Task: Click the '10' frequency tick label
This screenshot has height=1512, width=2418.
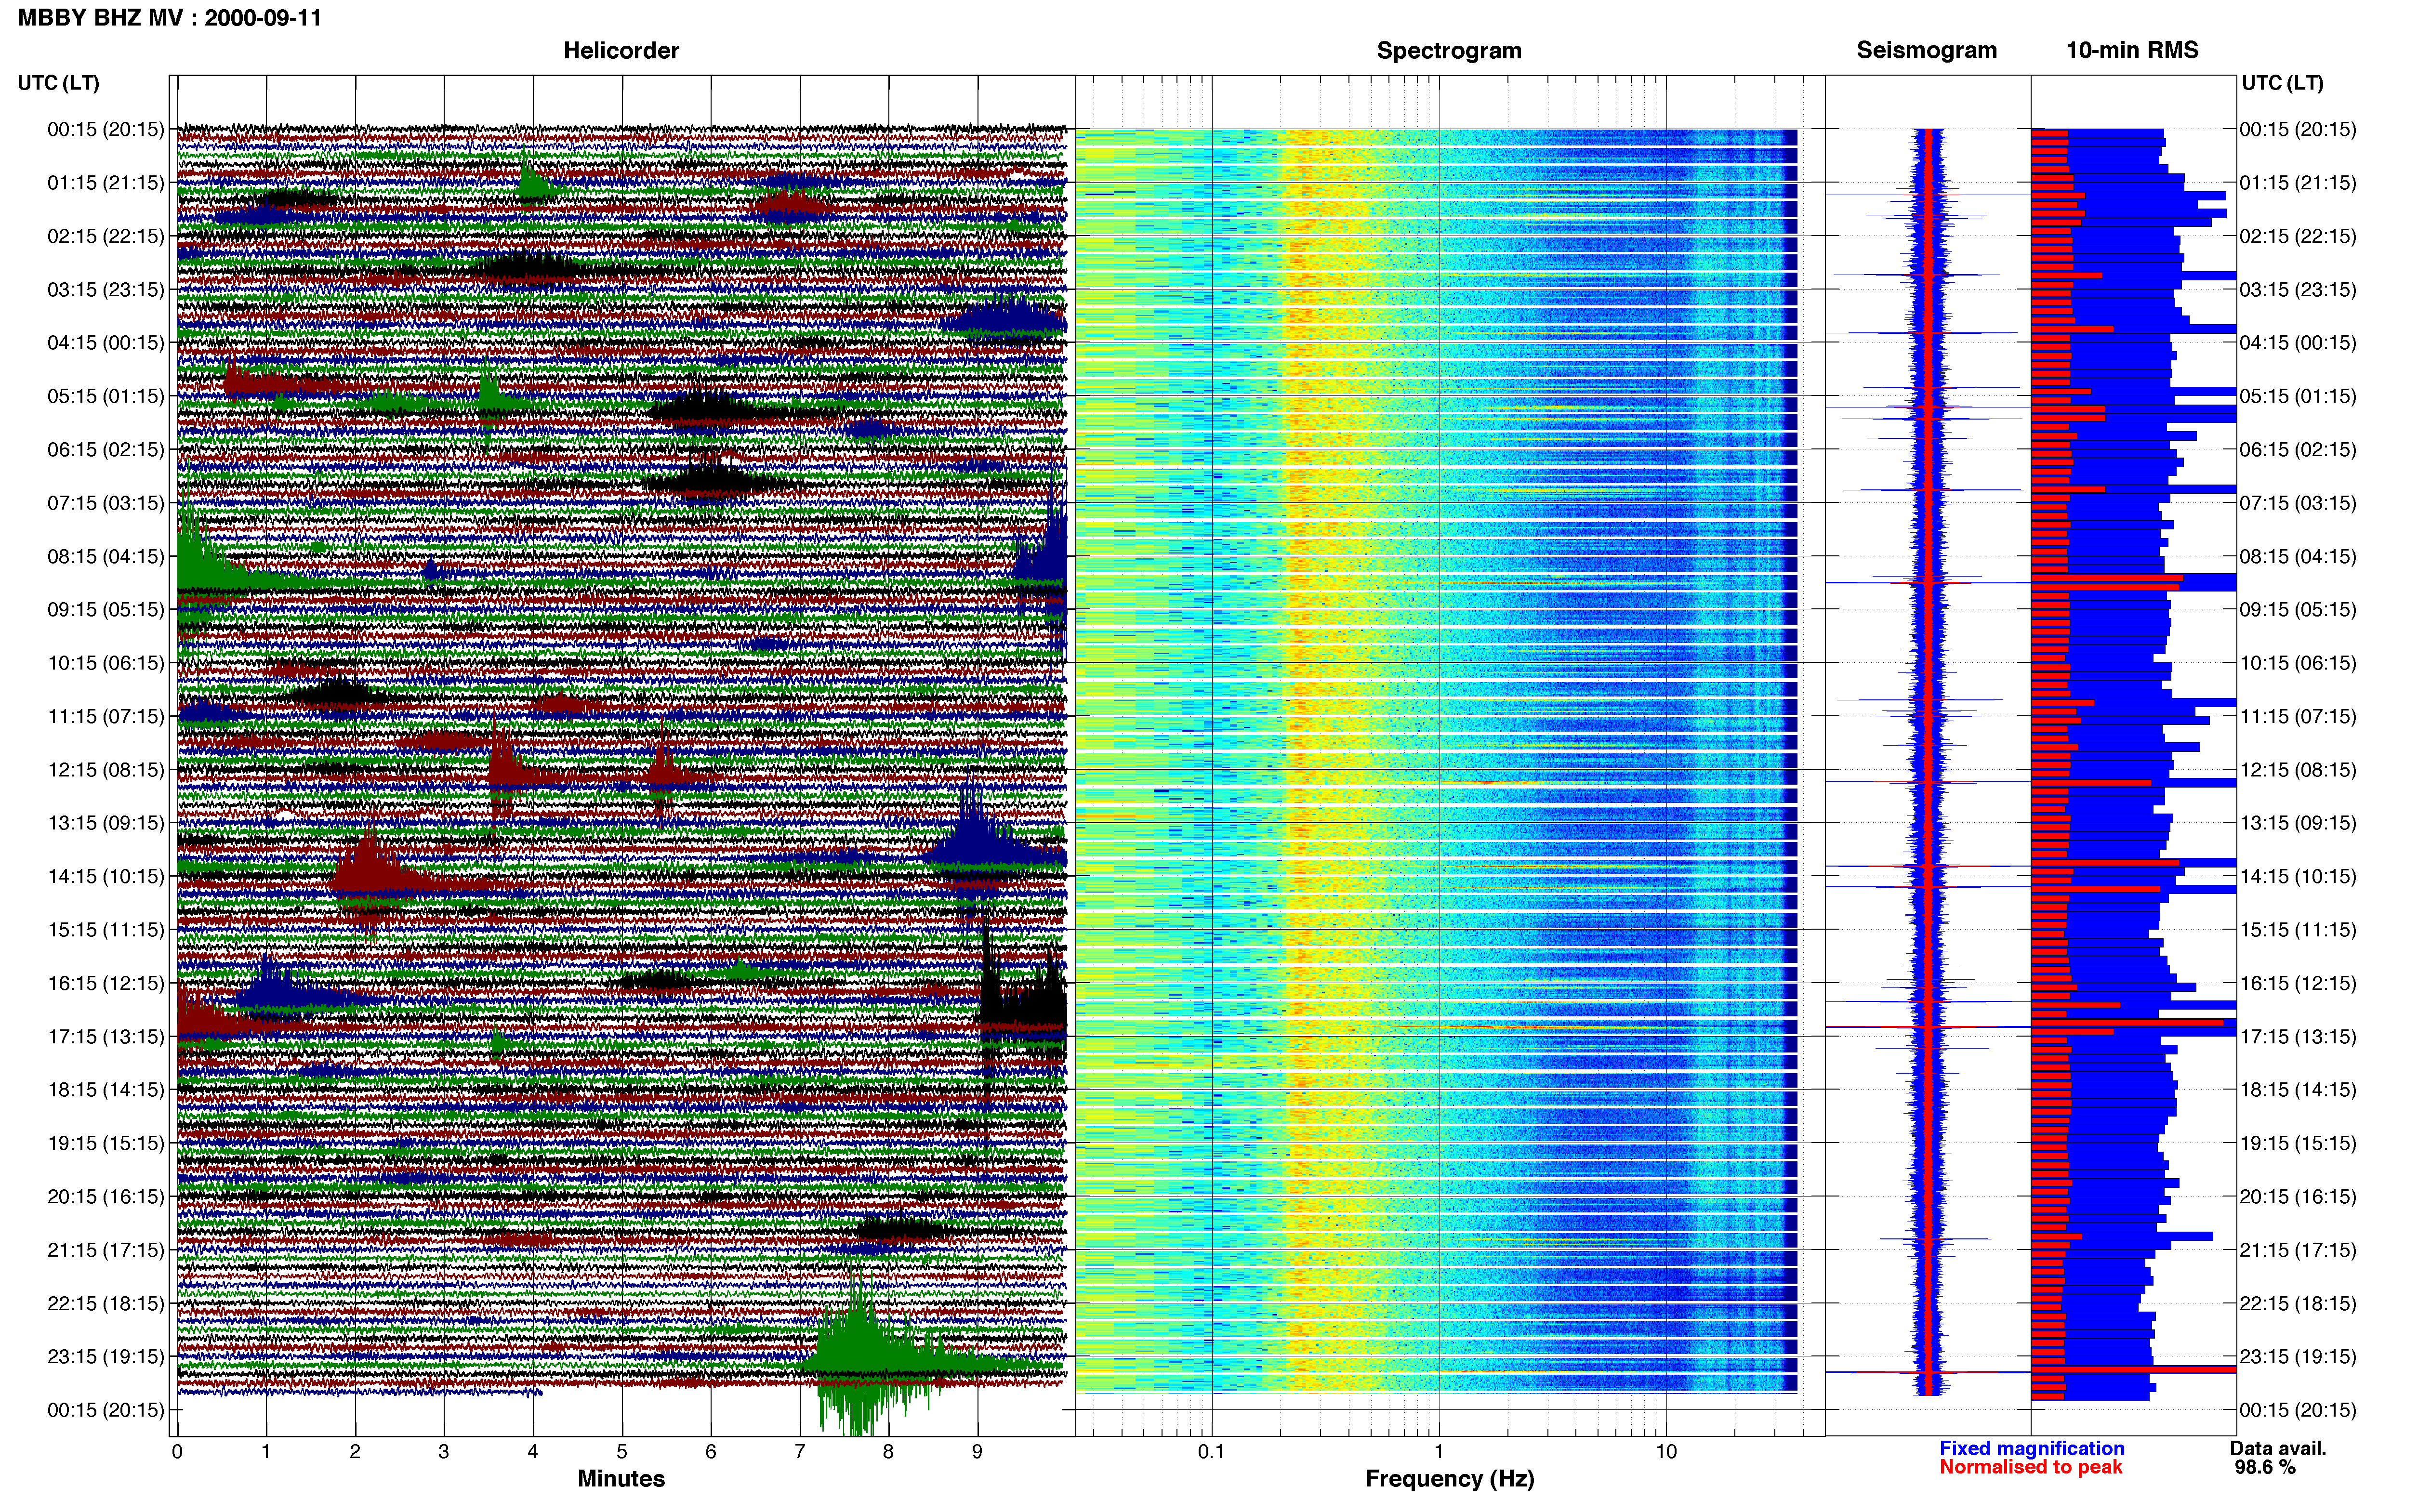Action: coord(1666,1451)
